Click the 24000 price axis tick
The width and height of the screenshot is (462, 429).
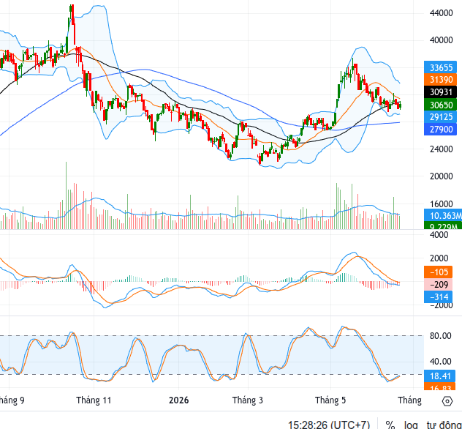441,149
